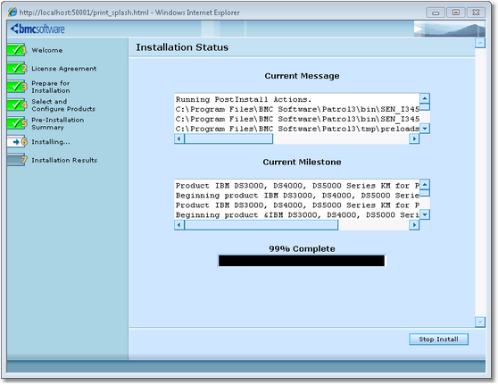498x385 pixels.
Task: Click the 99% Complete progress bar
Action: pyautogui.click(x=302, y=261)
